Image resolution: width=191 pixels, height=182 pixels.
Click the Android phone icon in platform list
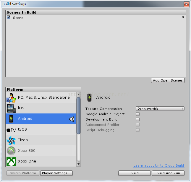coord(11,119)
